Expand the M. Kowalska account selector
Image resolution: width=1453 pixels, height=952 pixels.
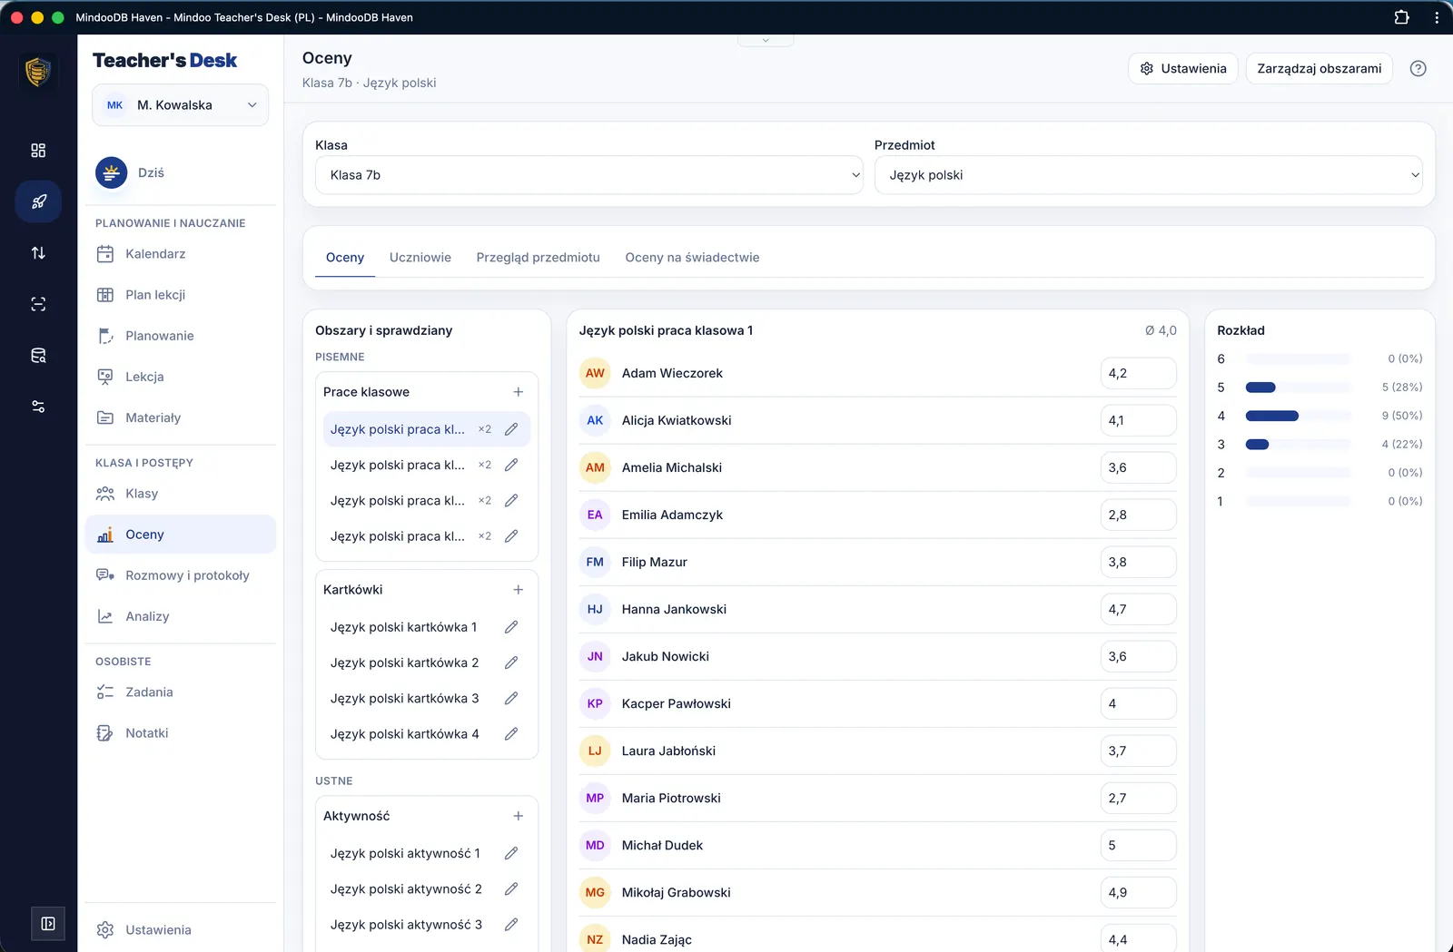(x=180, y=105)
